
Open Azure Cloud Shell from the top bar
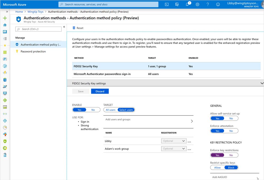[167, 4]
